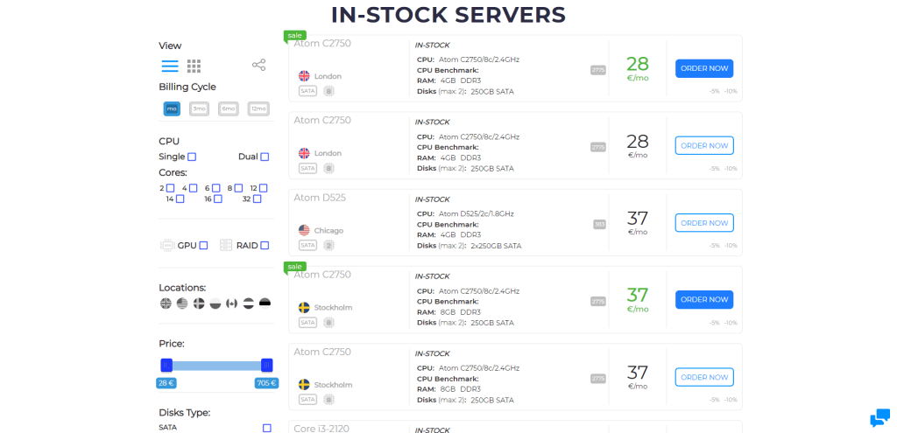Check the 8 cores filter
The width and height of the screenshot is (897, 433).
coord(238,188)
